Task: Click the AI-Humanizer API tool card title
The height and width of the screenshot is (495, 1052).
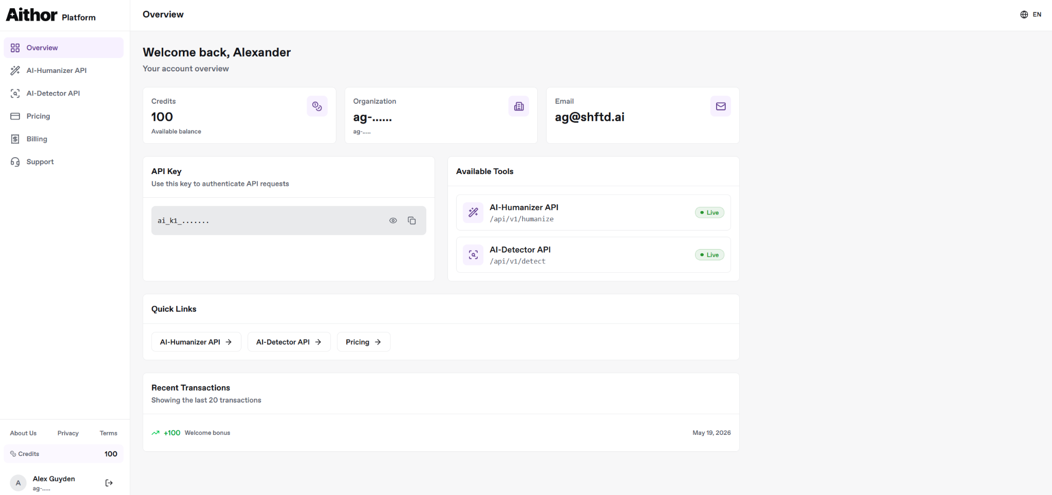Action: [x=524, y=207]
